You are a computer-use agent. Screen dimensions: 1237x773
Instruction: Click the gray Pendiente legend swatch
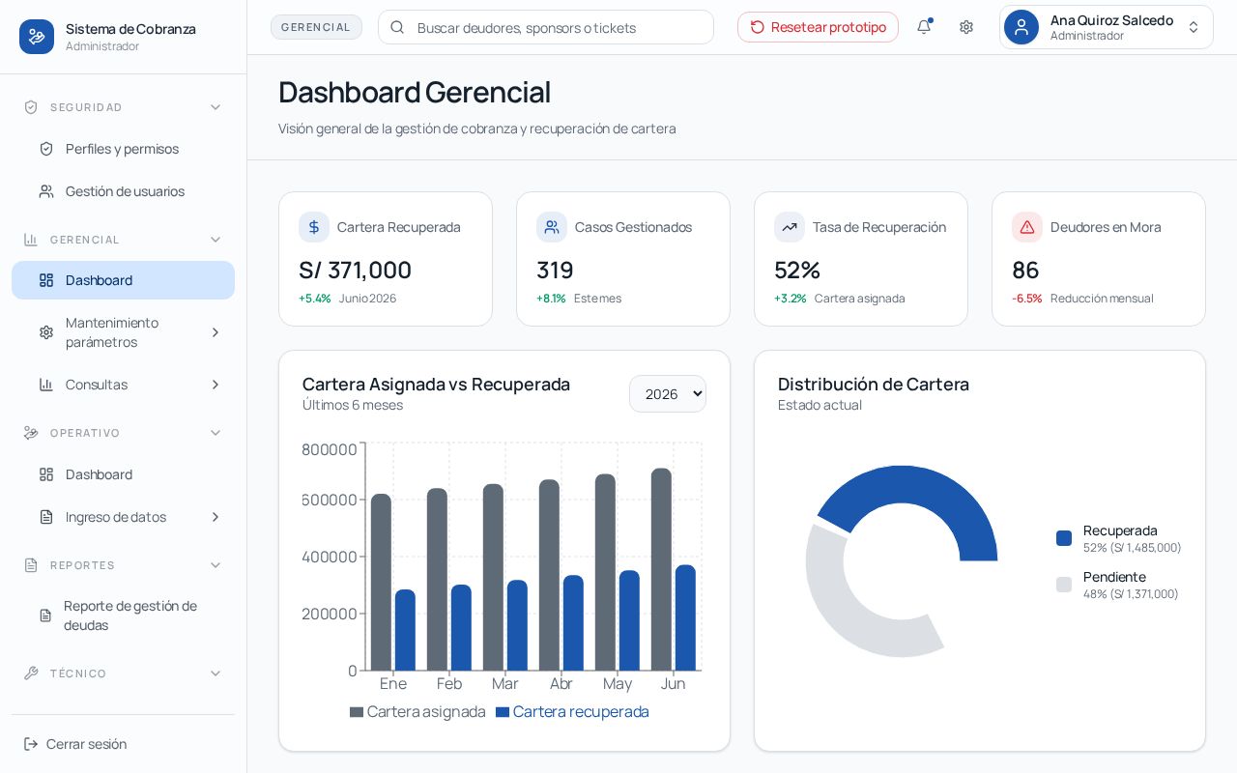[1064, 585]
